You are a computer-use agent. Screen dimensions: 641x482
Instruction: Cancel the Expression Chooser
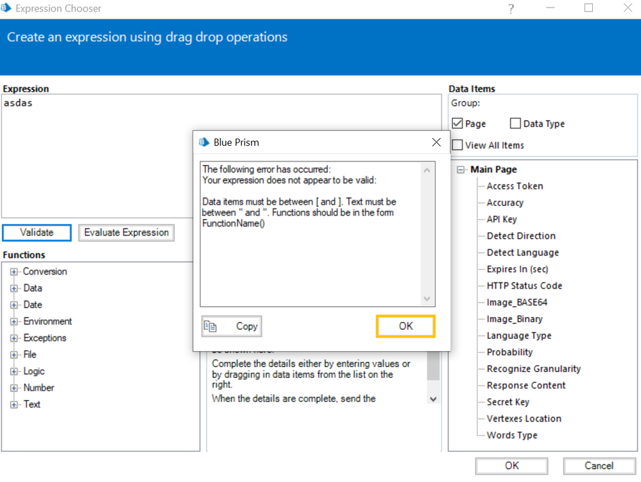tap(599, 466)
